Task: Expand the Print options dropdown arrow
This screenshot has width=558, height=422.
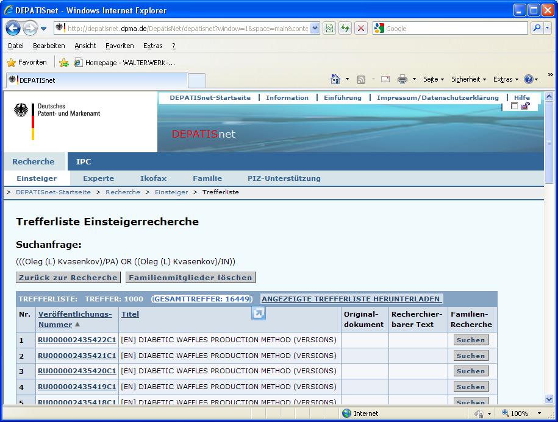Action: [414, 79]
